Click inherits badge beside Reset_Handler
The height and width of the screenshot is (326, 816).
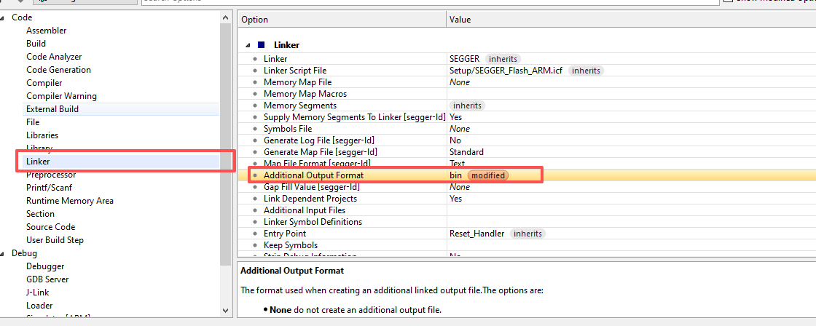coord(528,234)
